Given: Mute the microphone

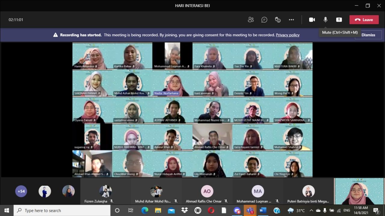Looking at the screenshot, I should (325, 20).
